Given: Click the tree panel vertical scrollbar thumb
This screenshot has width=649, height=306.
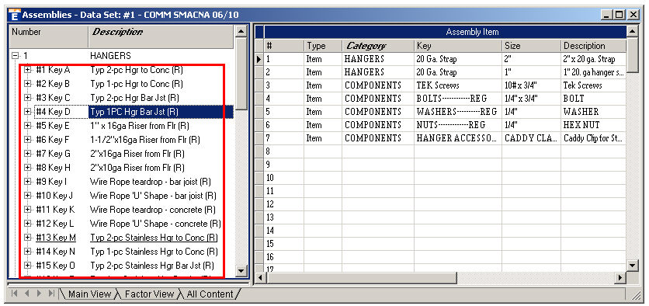Looking at the screenshot, I should [x=241, y=74].
